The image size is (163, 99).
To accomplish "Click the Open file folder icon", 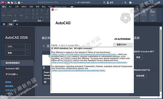I will click(x=12, y=3).
